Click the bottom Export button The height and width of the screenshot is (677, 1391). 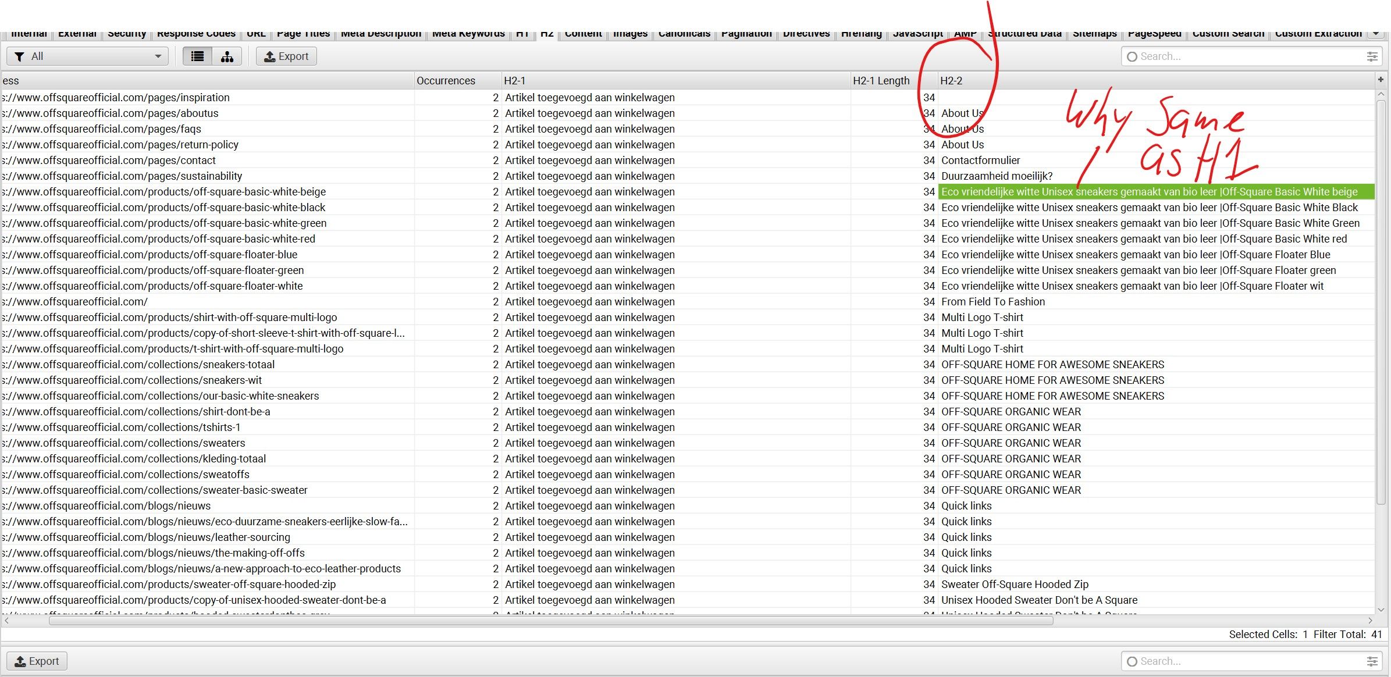[37, 661]
